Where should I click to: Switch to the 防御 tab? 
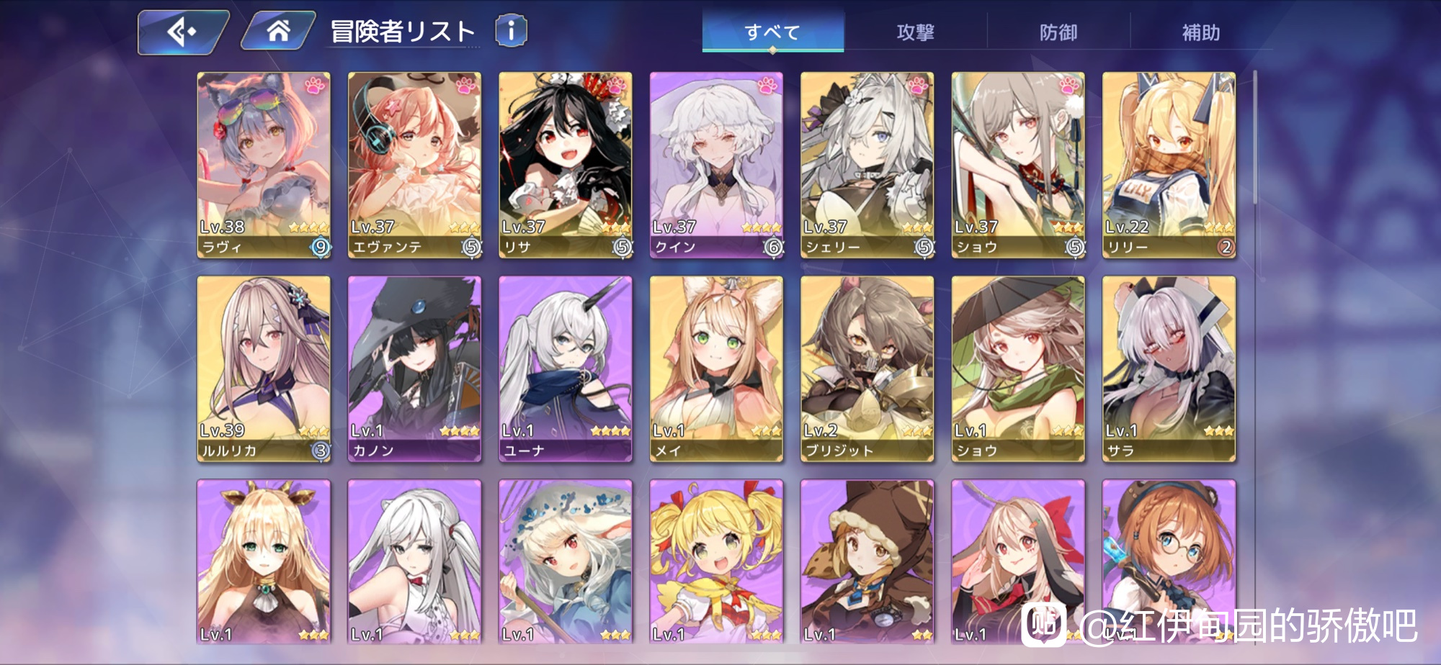(1058, 32)
